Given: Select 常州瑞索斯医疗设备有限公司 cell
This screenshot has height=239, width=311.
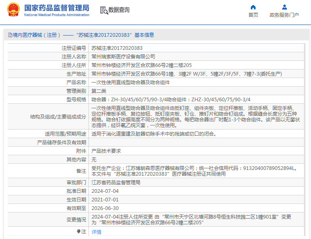Looking at the screenshot, I should pos(123,57).
